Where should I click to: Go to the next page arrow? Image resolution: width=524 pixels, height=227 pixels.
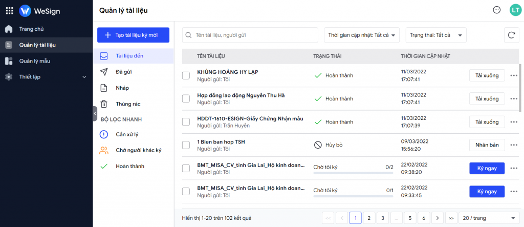coord(438,218)
